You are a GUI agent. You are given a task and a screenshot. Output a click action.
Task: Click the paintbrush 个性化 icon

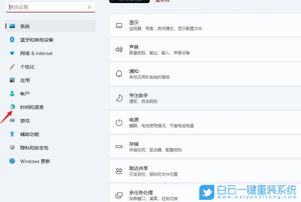[x=12, y=67]
